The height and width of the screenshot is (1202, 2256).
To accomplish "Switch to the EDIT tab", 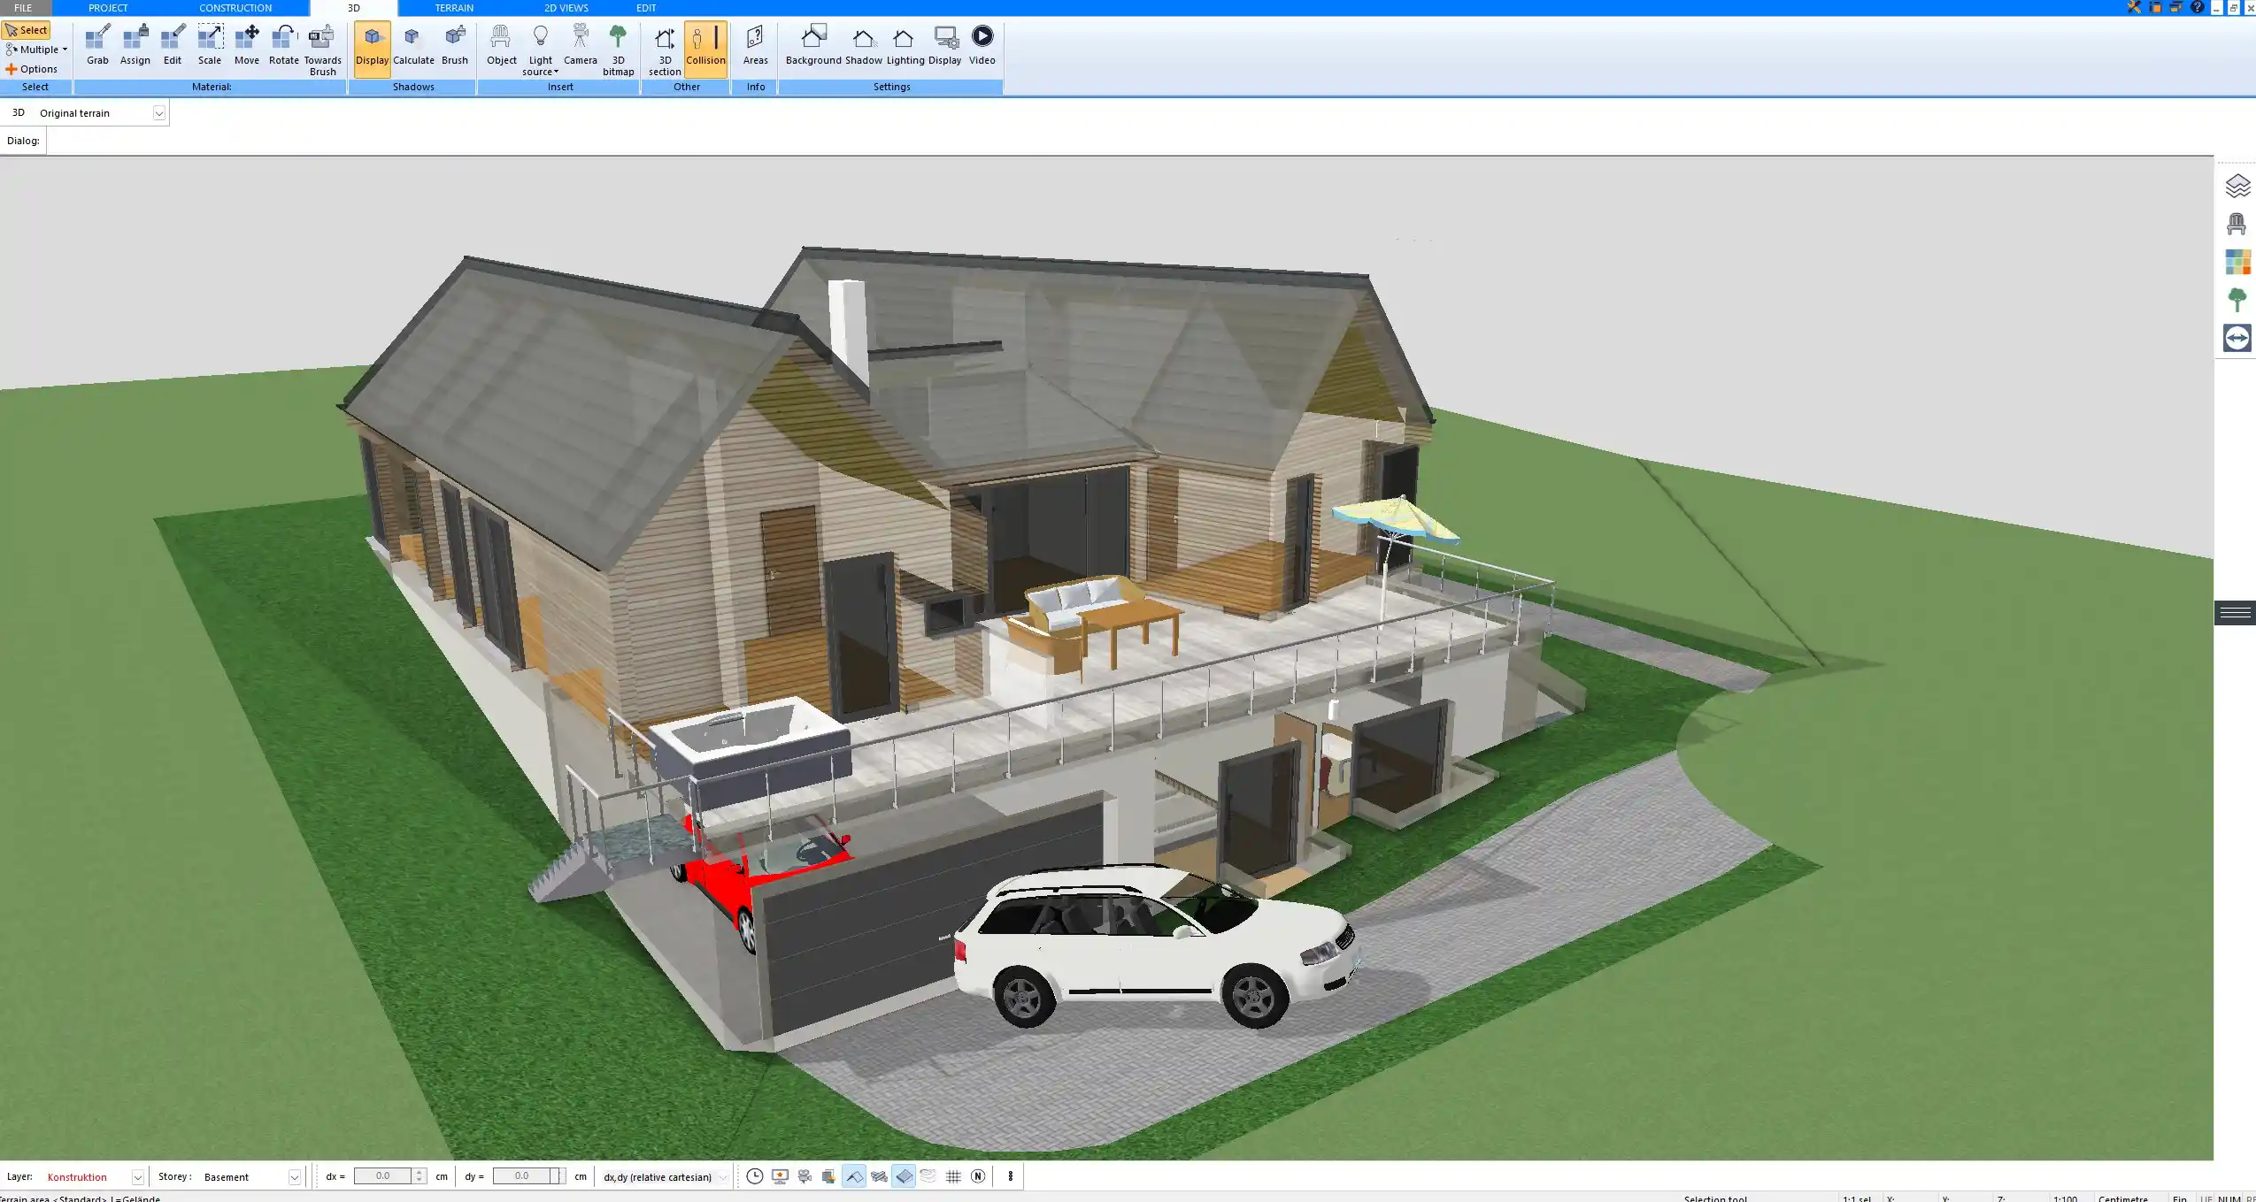I will coord(646,7).
